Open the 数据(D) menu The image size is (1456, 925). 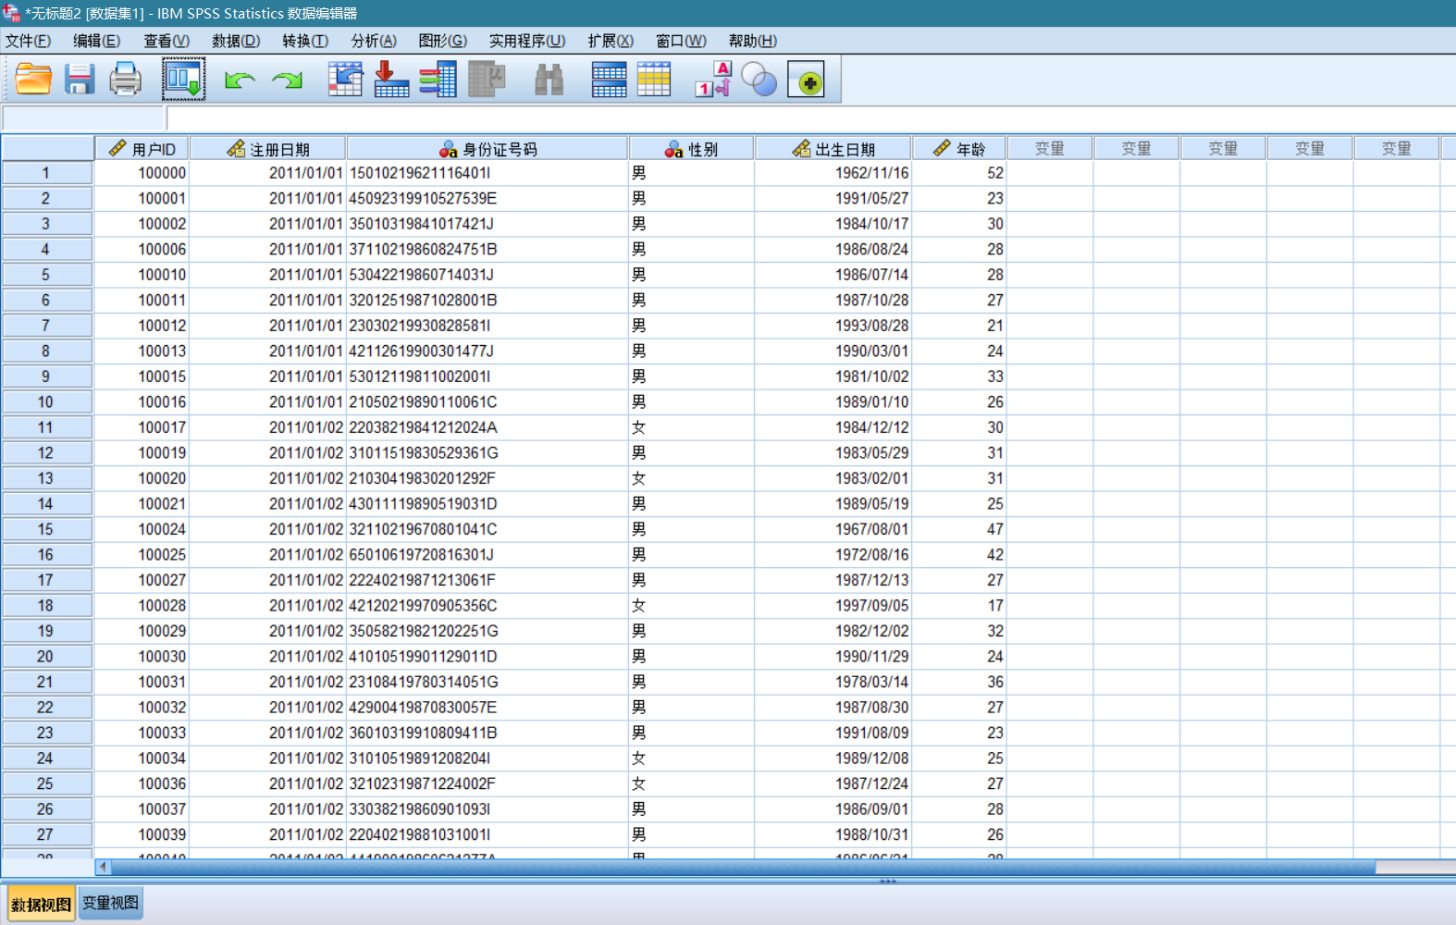coord(236,41)
